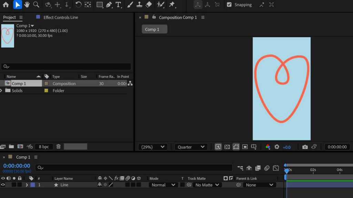Click the delete trash icon in Project panel
The width and height of the screenshot is (353, 198).
(58, 146)
